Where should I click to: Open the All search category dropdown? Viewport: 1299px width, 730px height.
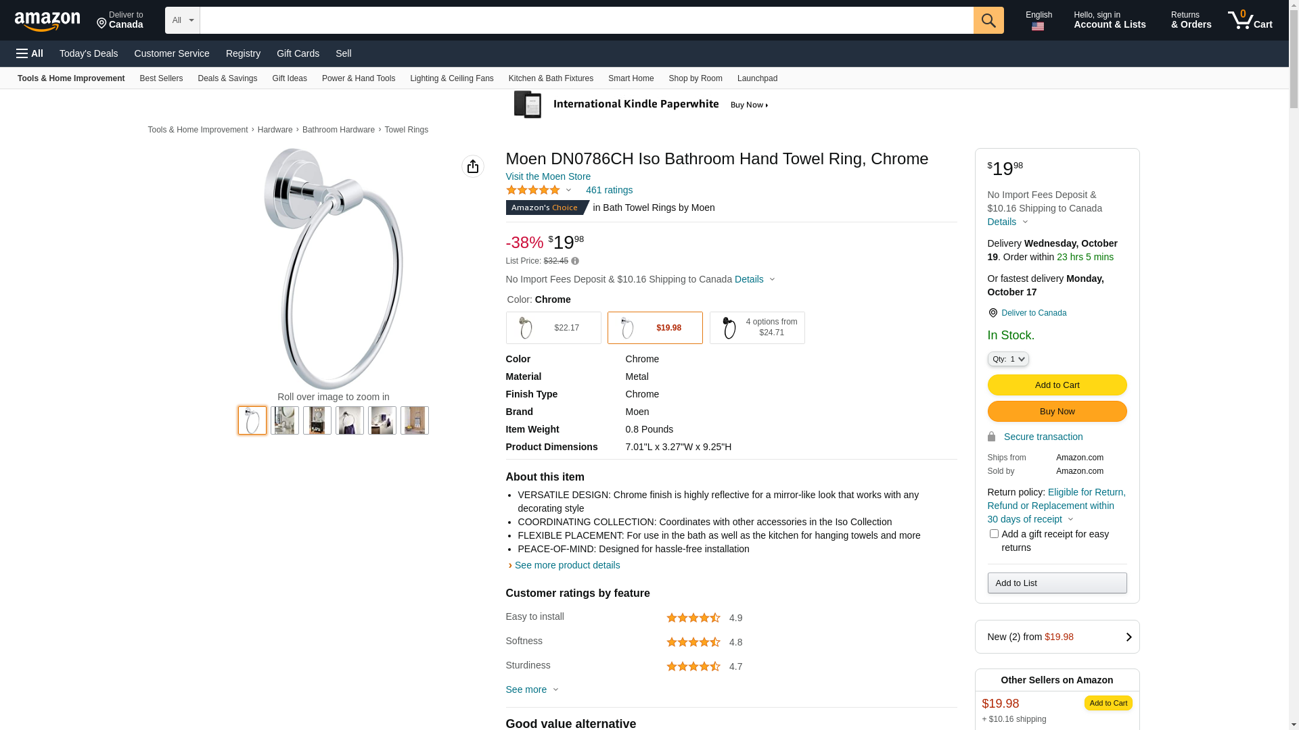182,20
